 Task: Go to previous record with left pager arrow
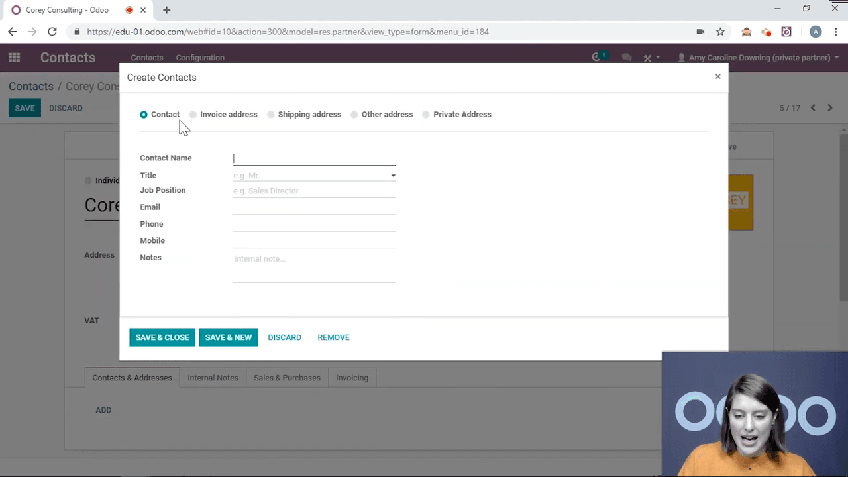[x=813, y=107]
